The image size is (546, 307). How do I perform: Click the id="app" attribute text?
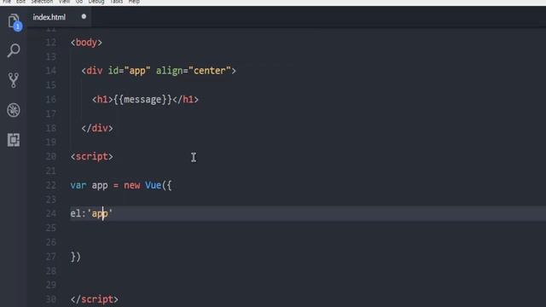pos(129,71)
